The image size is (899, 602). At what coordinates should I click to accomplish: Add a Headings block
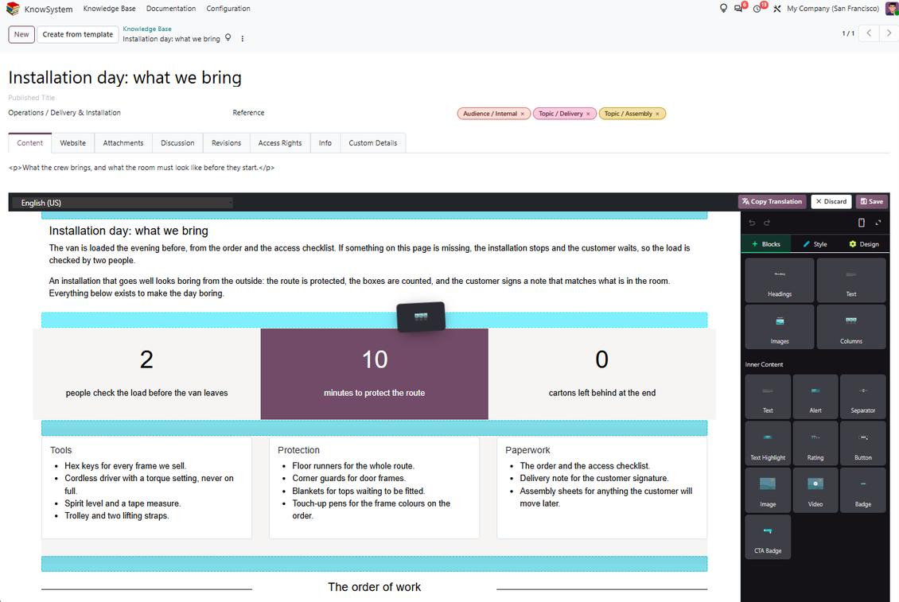pos(779,280)
